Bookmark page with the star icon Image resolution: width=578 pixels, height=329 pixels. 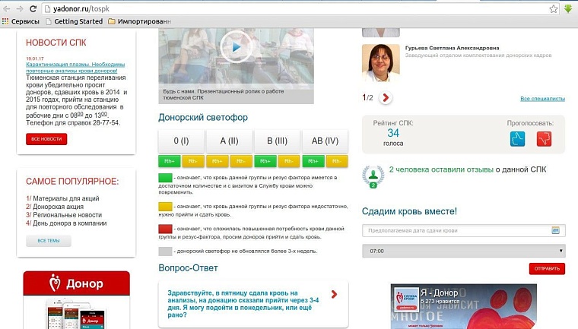(554, 9)
